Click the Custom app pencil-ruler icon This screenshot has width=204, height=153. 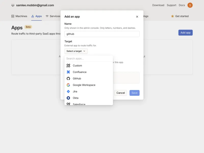pyautogui.click(x=68, y=66)
